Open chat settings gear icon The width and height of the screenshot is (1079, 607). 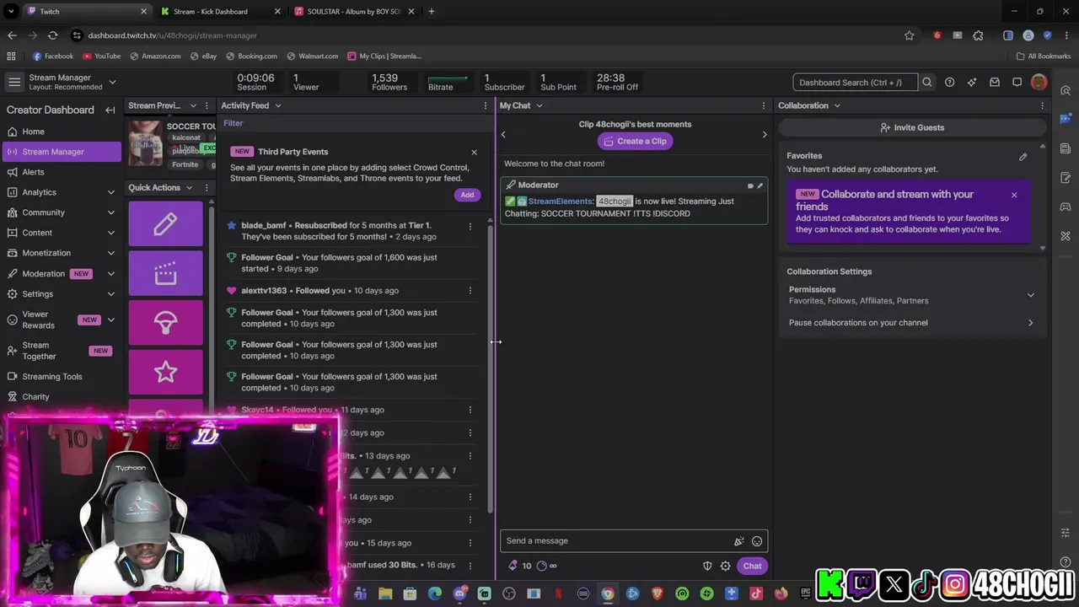coord(725,566)
